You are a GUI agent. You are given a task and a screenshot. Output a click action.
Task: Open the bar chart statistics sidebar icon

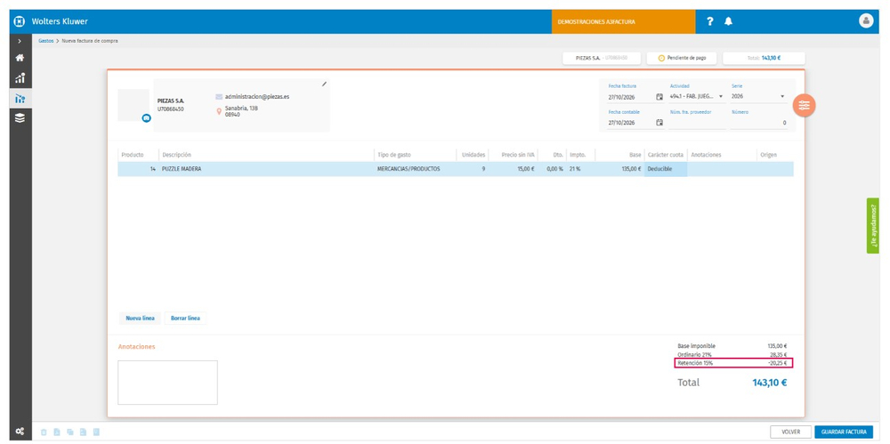click(20, 77)
